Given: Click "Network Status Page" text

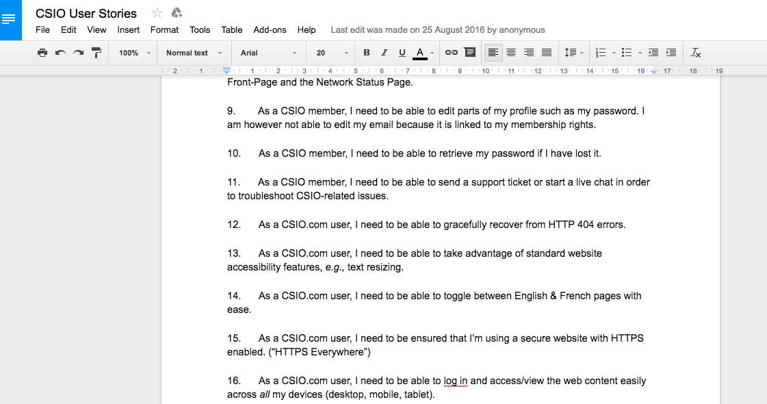Looking at the screenshot, I should point(363,82).
